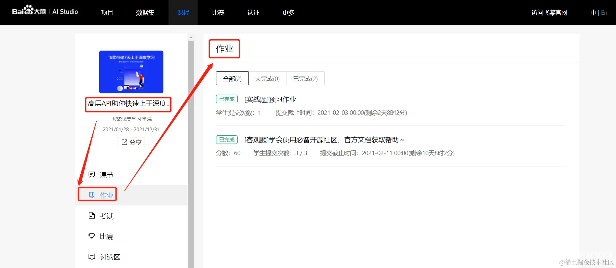
Task: Select the 已完成(2) tab
Action: coord(305,79)
